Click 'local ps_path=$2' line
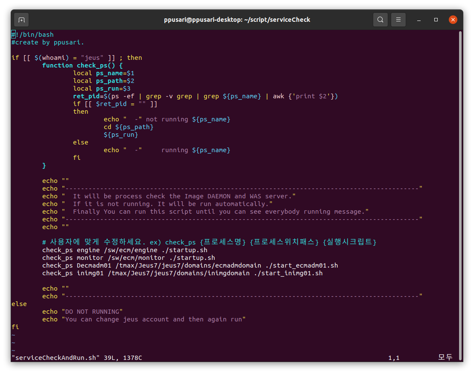 104,81
